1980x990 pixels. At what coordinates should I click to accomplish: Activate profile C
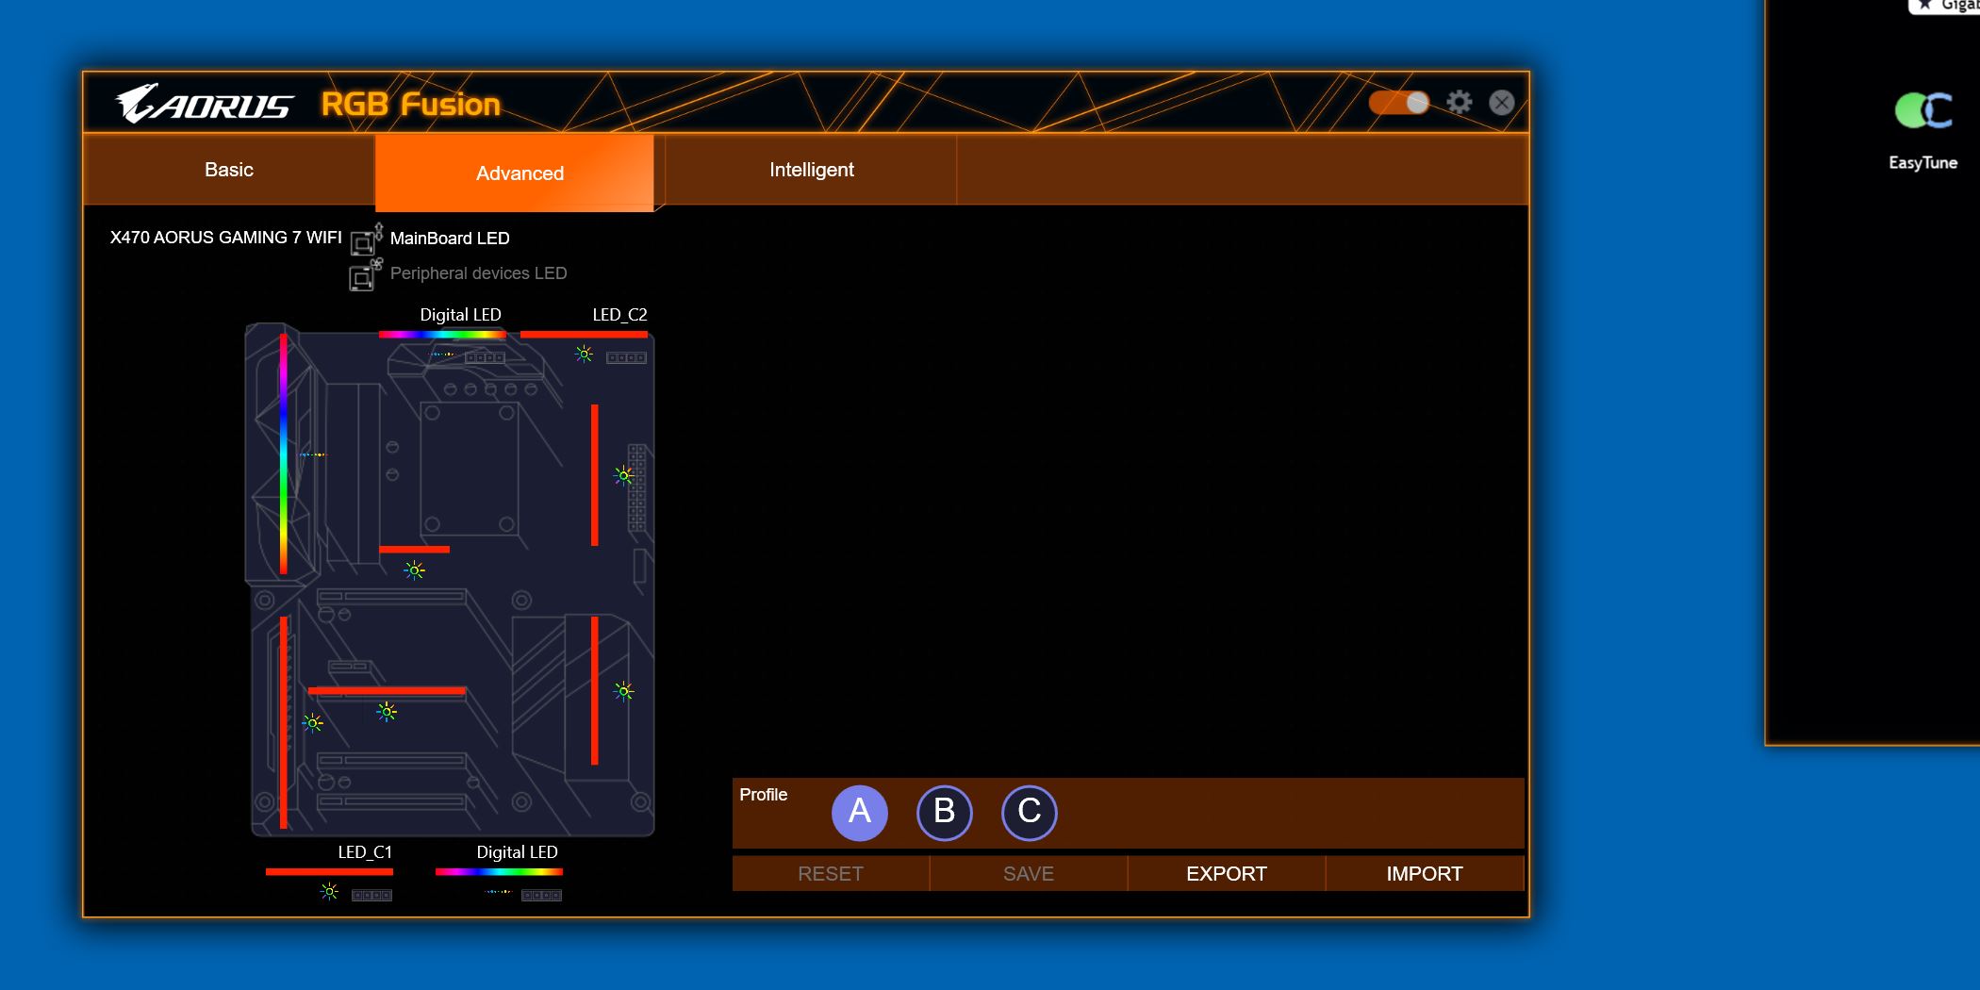tap(1030, 813)
